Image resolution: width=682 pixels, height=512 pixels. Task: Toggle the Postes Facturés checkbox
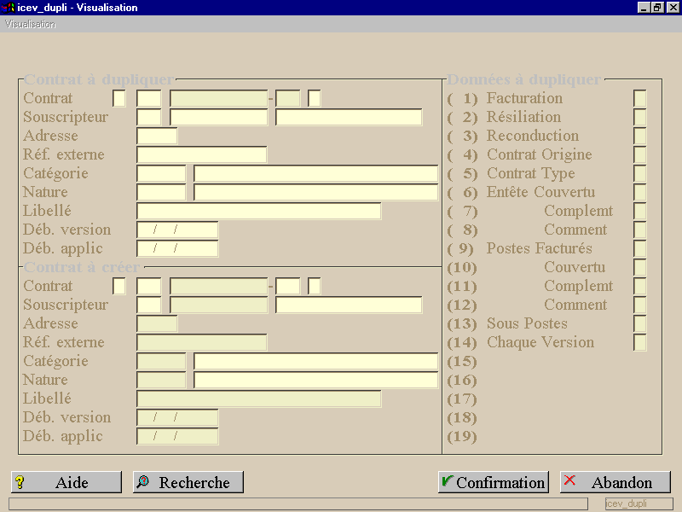[x=640, y=248]
